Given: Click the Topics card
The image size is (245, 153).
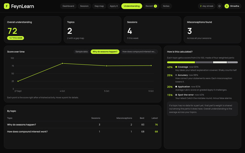Looking at the screenshot, I should pyautogui.click(x=92, y=30).
